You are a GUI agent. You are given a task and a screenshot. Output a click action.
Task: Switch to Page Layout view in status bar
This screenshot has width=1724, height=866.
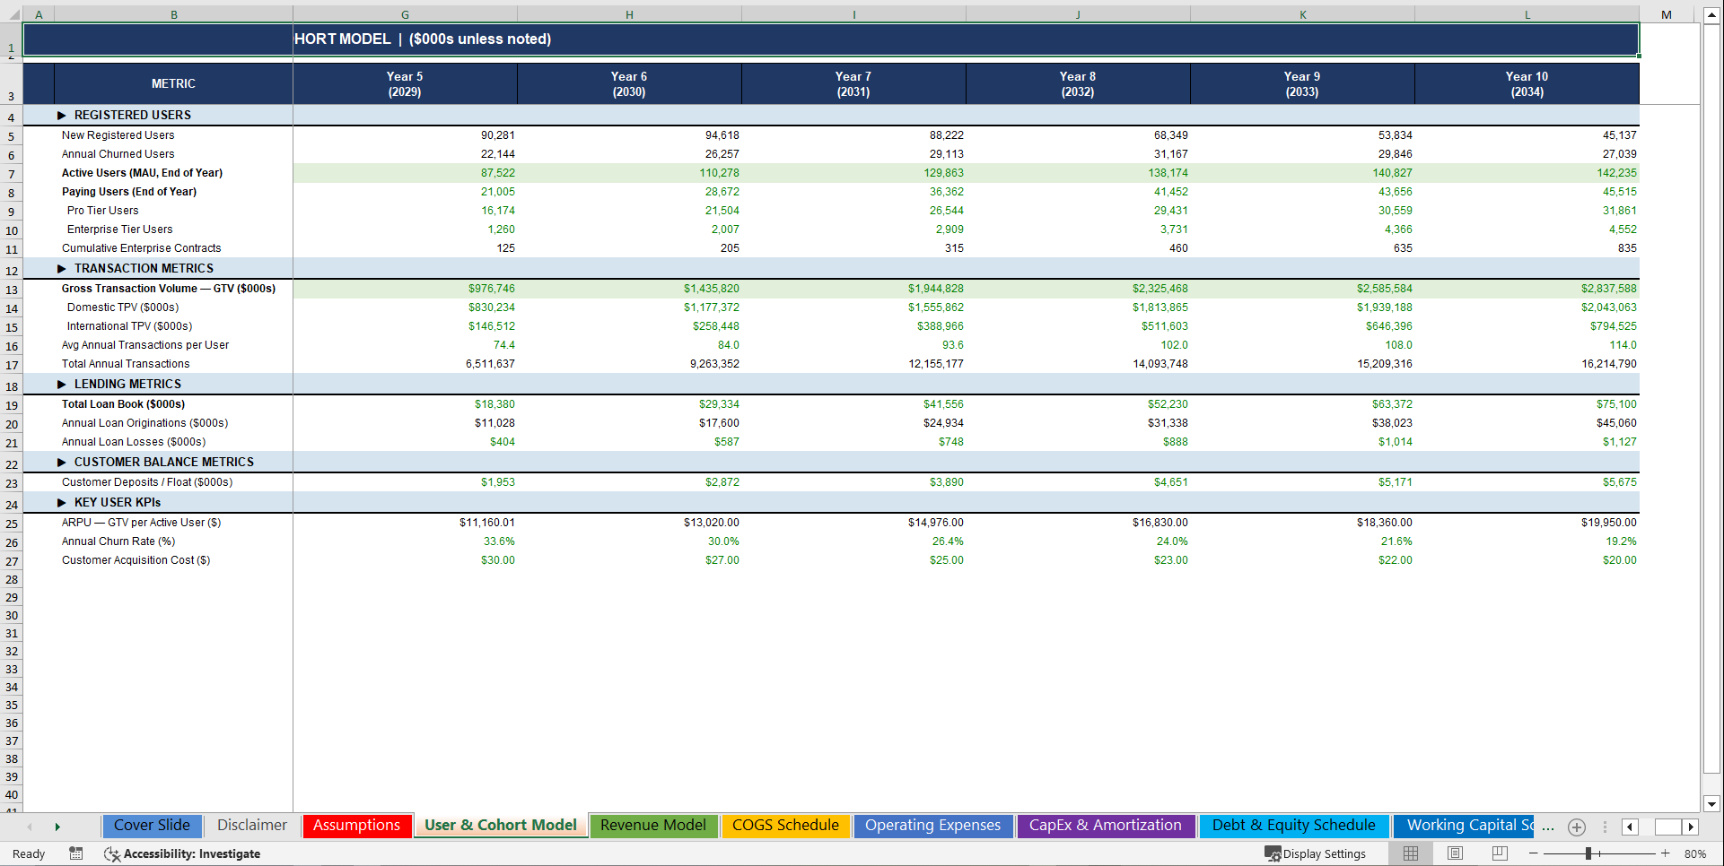coord(1455,853)
